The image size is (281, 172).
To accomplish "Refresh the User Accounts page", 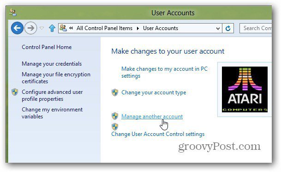I will pos(228,28).
